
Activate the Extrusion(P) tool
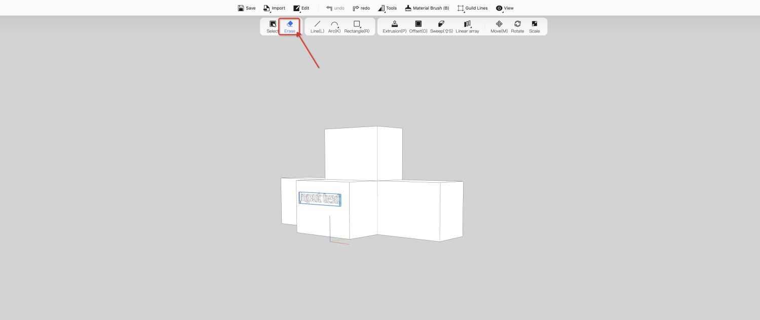(395, 27)
